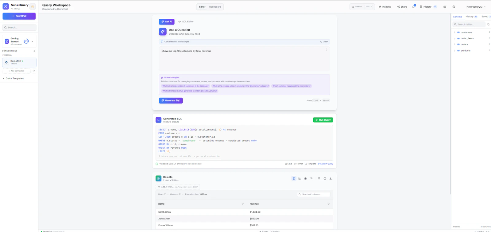Image resolution: width=491 pixels, height=232 pixels.
Task: Toggle the light/dark theme sun icon
Action: coord(33,6)
